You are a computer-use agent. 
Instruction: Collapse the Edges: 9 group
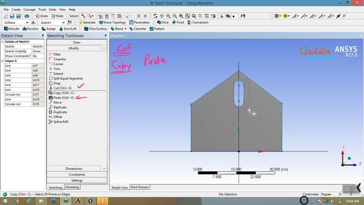click(x=2, y=61)
